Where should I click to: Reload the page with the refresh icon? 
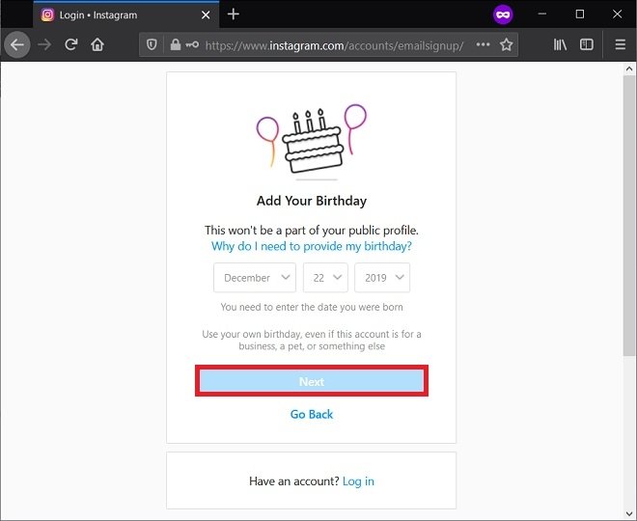point(71,44)
